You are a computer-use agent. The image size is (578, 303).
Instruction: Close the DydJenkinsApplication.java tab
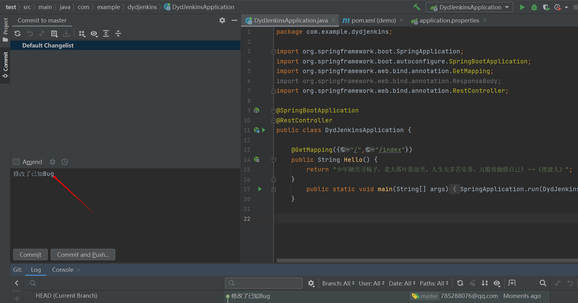click(334, 20)
